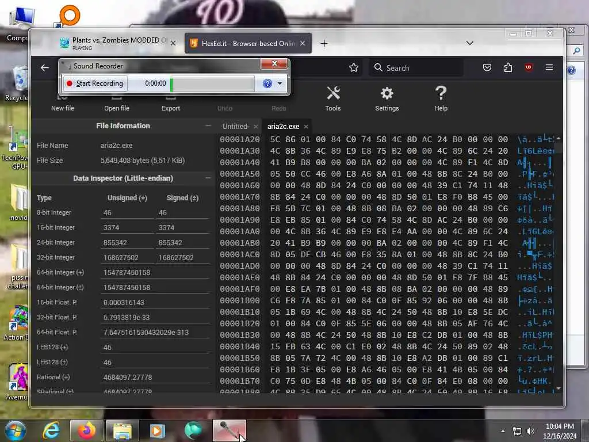Click the Rational (+) value 4684097.27778
The height and width of the screenshot is (442, 589).
point(155,378)
